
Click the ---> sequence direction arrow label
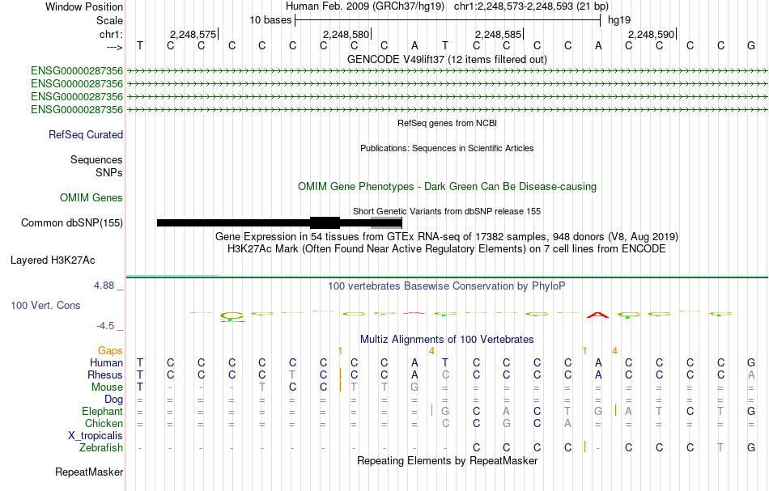coord(114,47)
